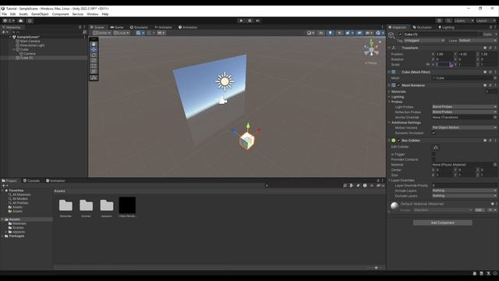Image resolution: width=499 pixels, height=281 pixels.
Task: Toggle the Cube (1) active checkbox
Action: tap(400, 34)
